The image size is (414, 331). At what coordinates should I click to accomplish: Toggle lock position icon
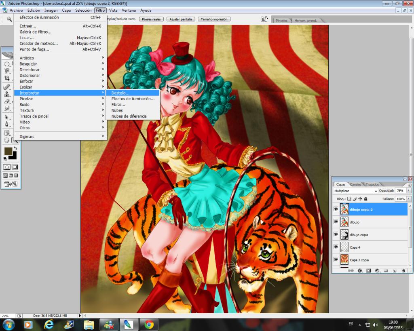point(360,199)
